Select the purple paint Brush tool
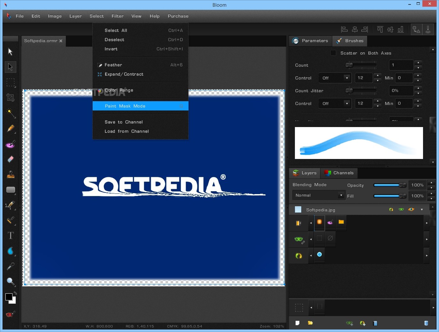 pos(11,144)
